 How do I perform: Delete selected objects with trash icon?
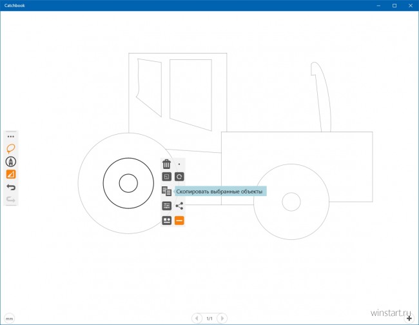pos(166,164)
